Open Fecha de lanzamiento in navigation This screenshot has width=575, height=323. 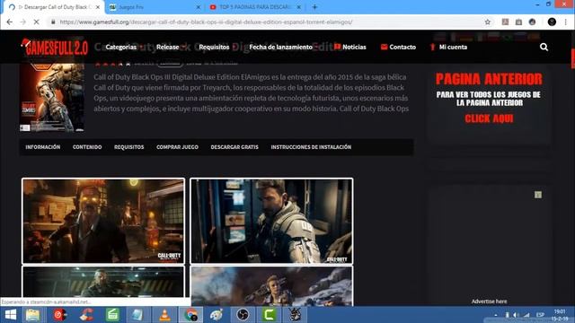281,47
